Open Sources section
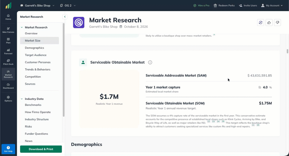The height and width of the screenshot is (156, 289). click(30, 84)
